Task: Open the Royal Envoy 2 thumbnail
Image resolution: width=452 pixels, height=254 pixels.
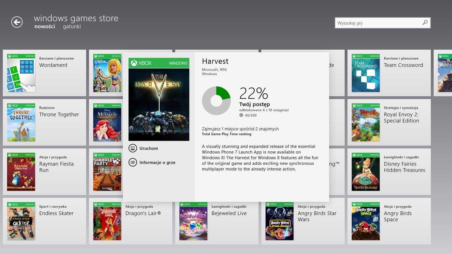Action: 366,122
